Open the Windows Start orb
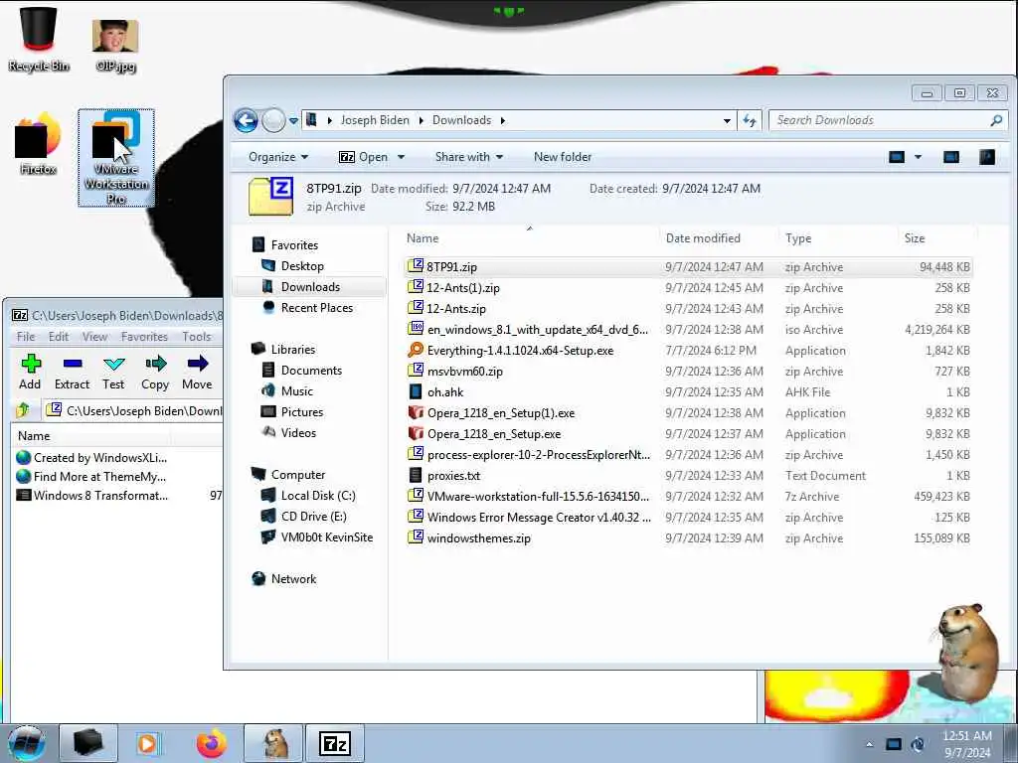The image size is (1018, 763). (27, 743)
